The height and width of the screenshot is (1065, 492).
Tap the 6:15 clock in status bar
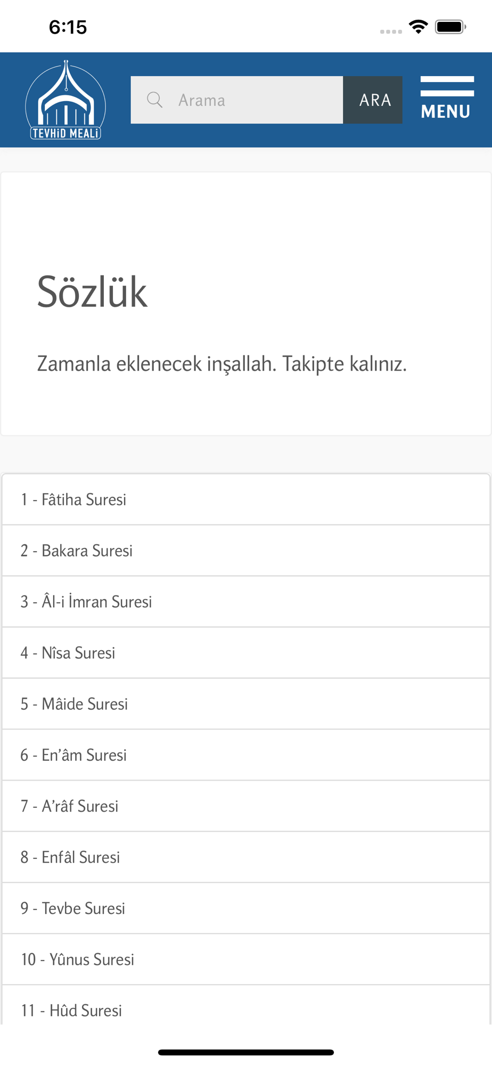(x=68, y=27)
